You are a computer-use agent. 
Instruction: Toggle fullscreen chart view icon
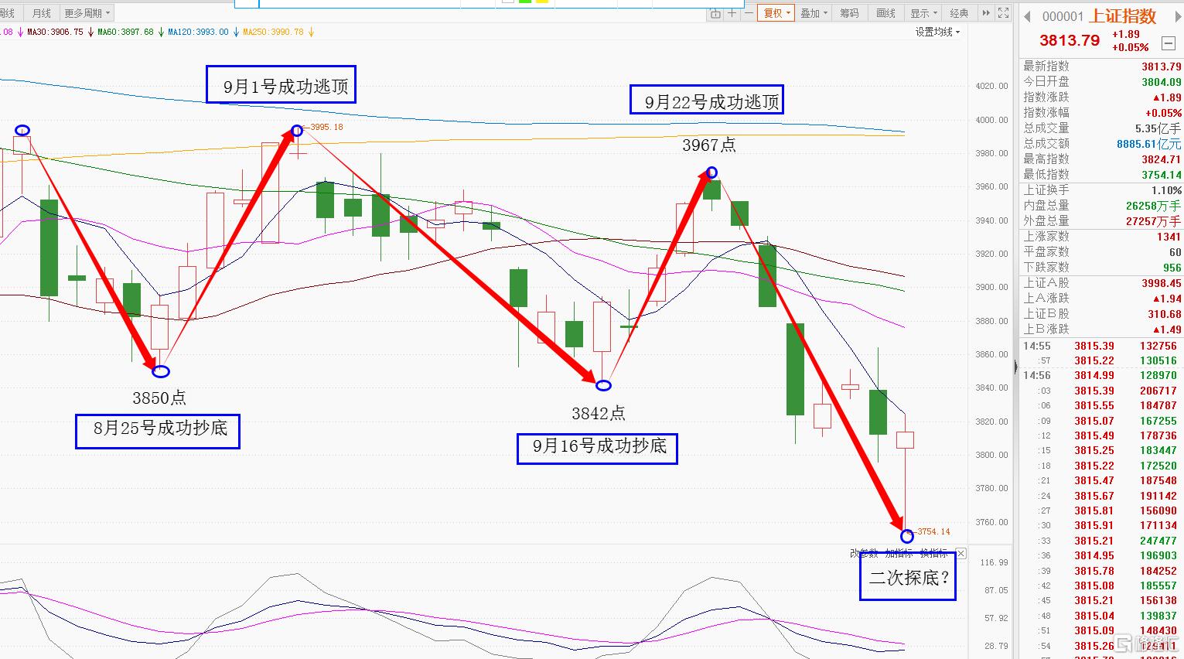(x=1003, y=13)
